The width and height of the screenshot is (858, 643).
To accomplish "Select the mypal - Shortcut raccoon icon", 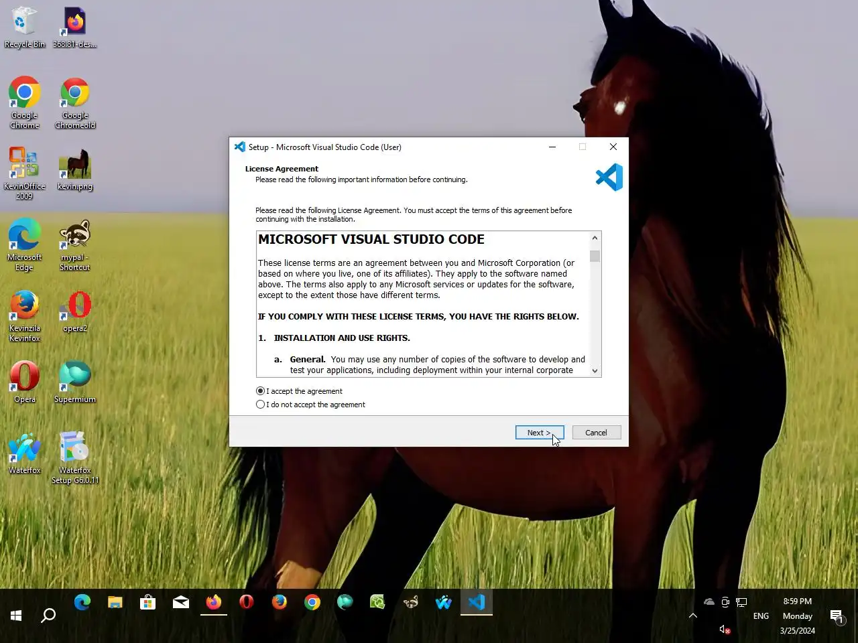I will (75, 244).
